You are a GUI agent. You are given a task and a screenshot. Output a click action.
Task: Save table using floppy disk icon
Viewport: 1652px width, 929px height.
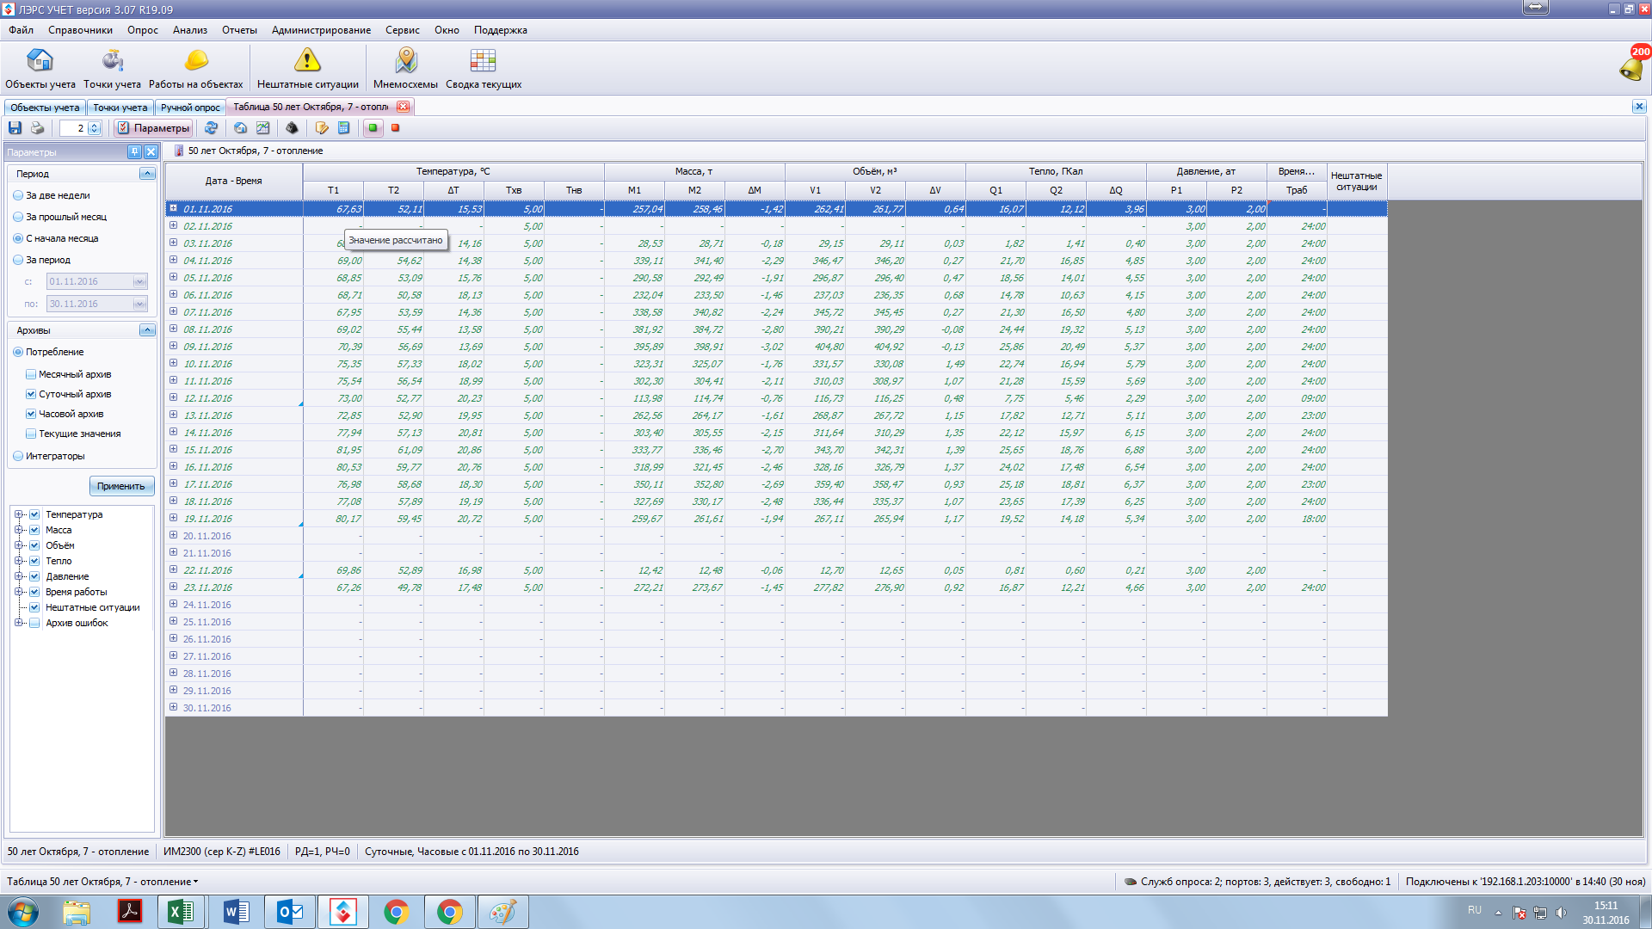tap(15, 128)
